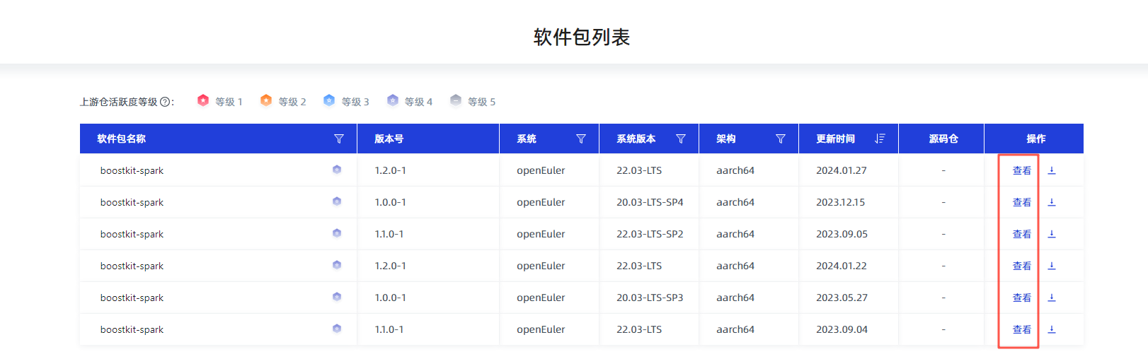Click openEuler in the 2023.05.27 row
This screenshot has height=359, width=1148.
pos(541,298)
